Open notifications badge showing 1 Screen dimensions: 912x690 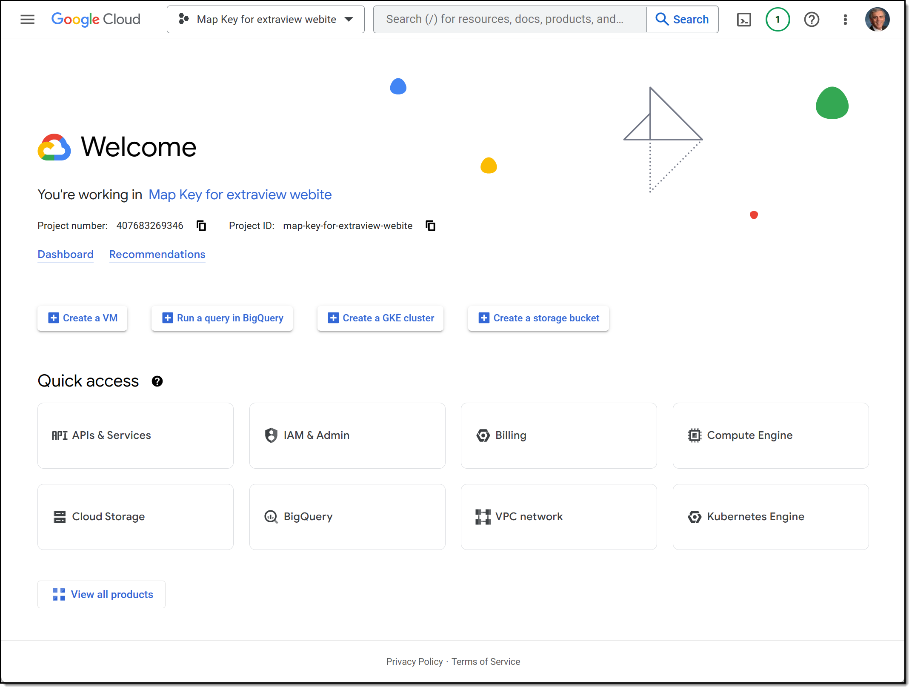pyautogui.click(x=778, y=20)
